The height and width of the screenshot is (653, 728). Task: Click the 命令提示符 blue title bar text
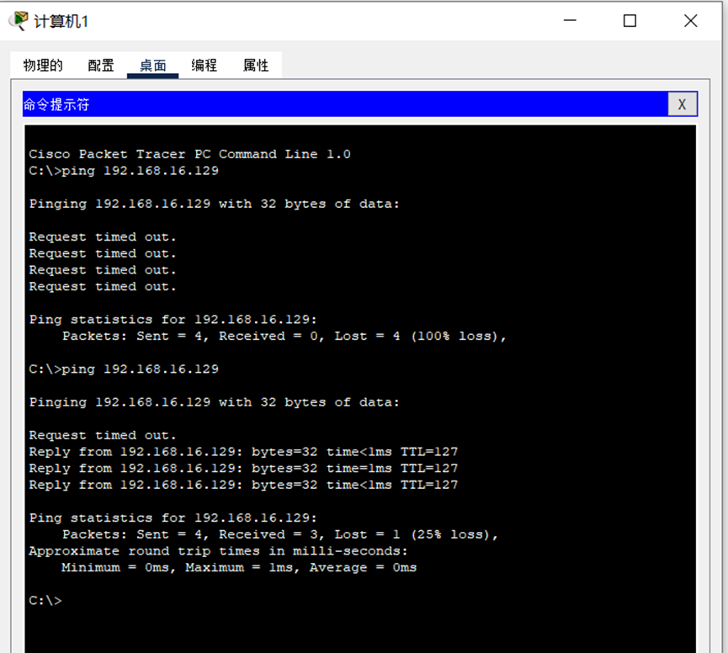[56, 104]
